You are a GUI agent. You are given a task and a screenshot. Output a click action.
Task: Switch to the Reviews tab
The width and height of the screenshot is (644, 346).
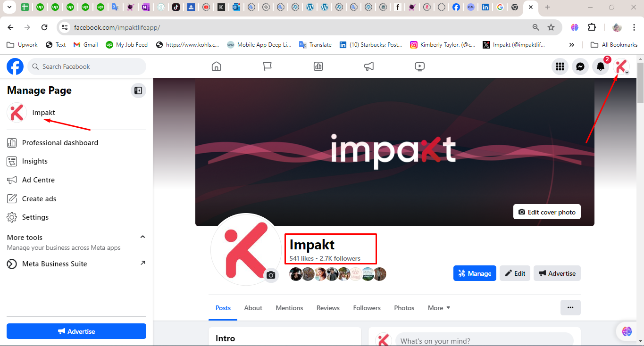[x=328, y=308]
